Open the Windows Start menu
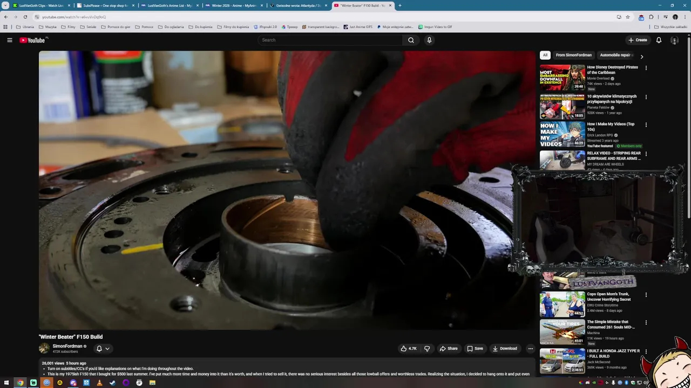 click(7, 383)
